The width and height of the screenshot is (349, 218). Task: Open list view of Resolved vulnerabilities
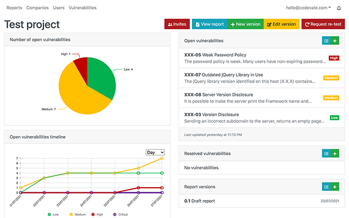pos(326,153)
